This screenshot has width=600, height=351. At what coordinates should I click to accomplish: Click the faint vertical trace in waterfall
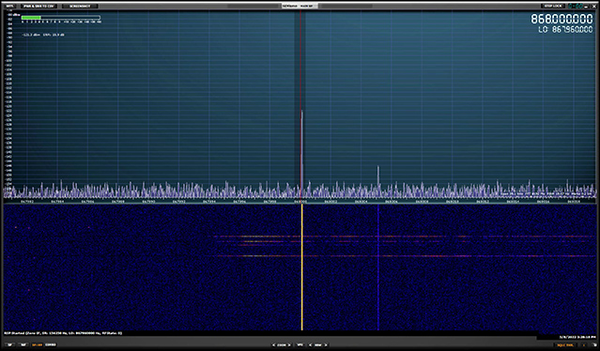[378, 267]
